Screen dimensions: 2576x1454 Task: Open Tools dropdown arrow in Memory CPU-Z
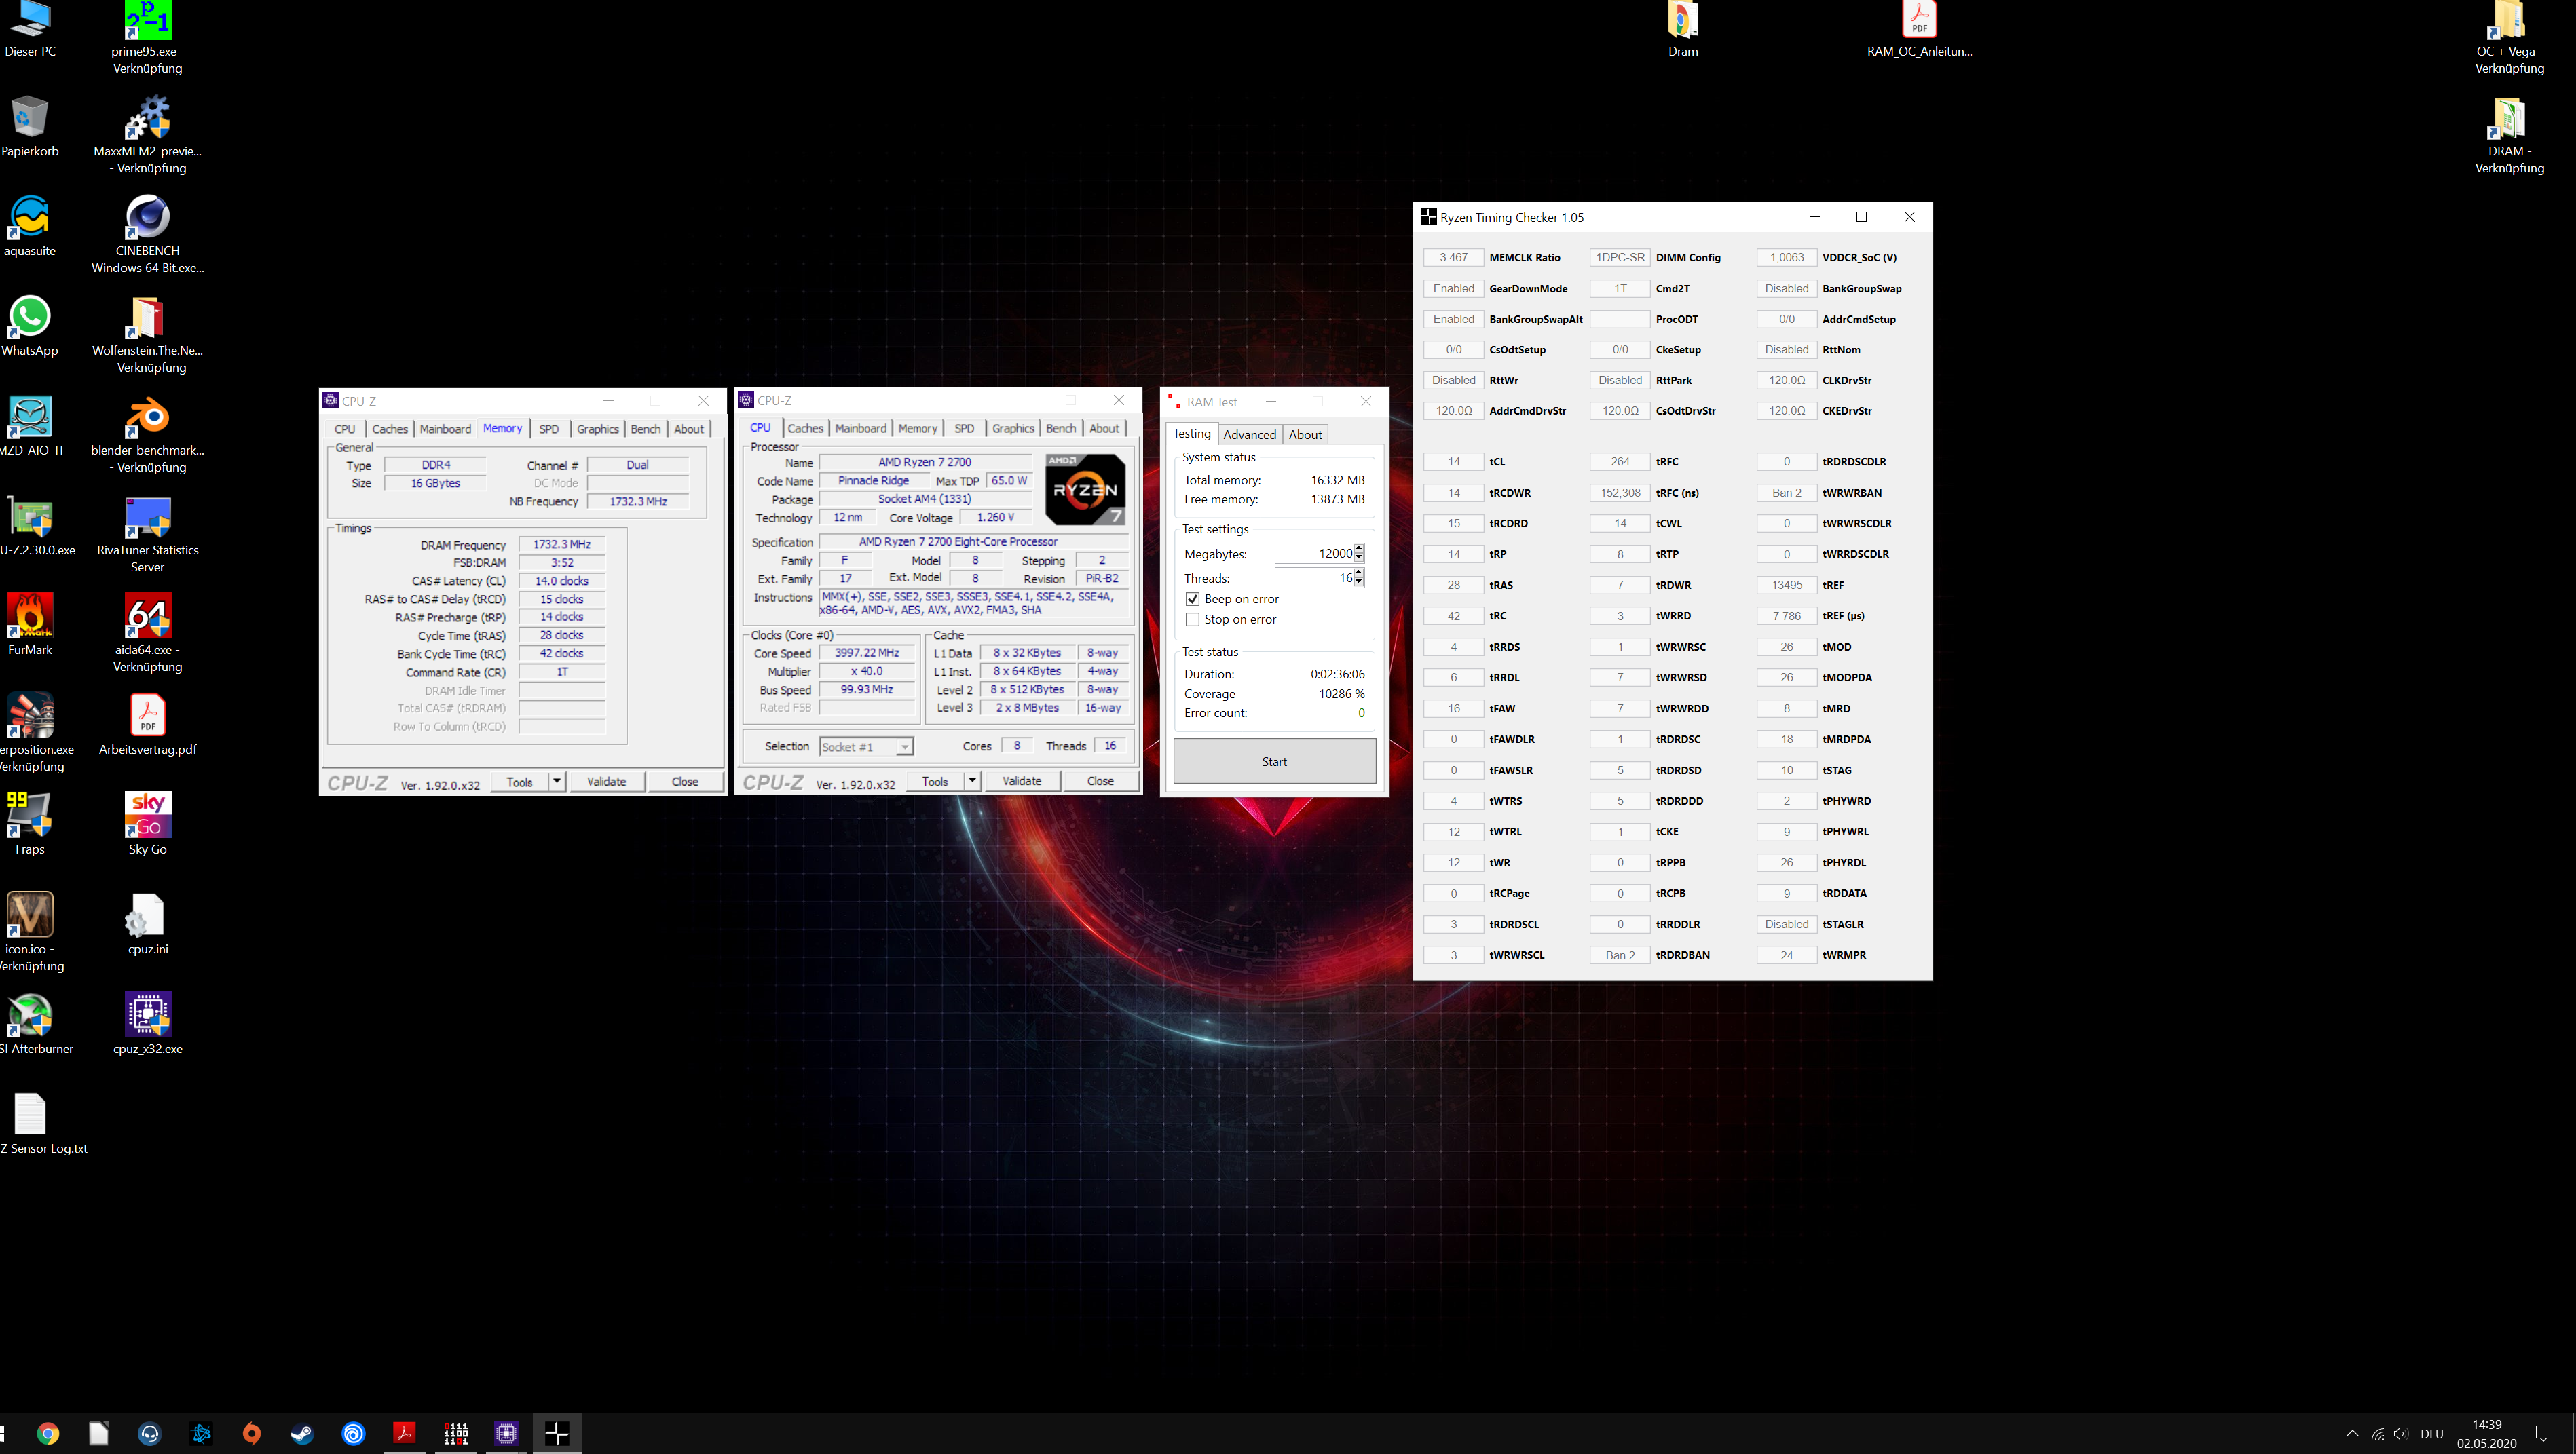[x=557, y=782]
